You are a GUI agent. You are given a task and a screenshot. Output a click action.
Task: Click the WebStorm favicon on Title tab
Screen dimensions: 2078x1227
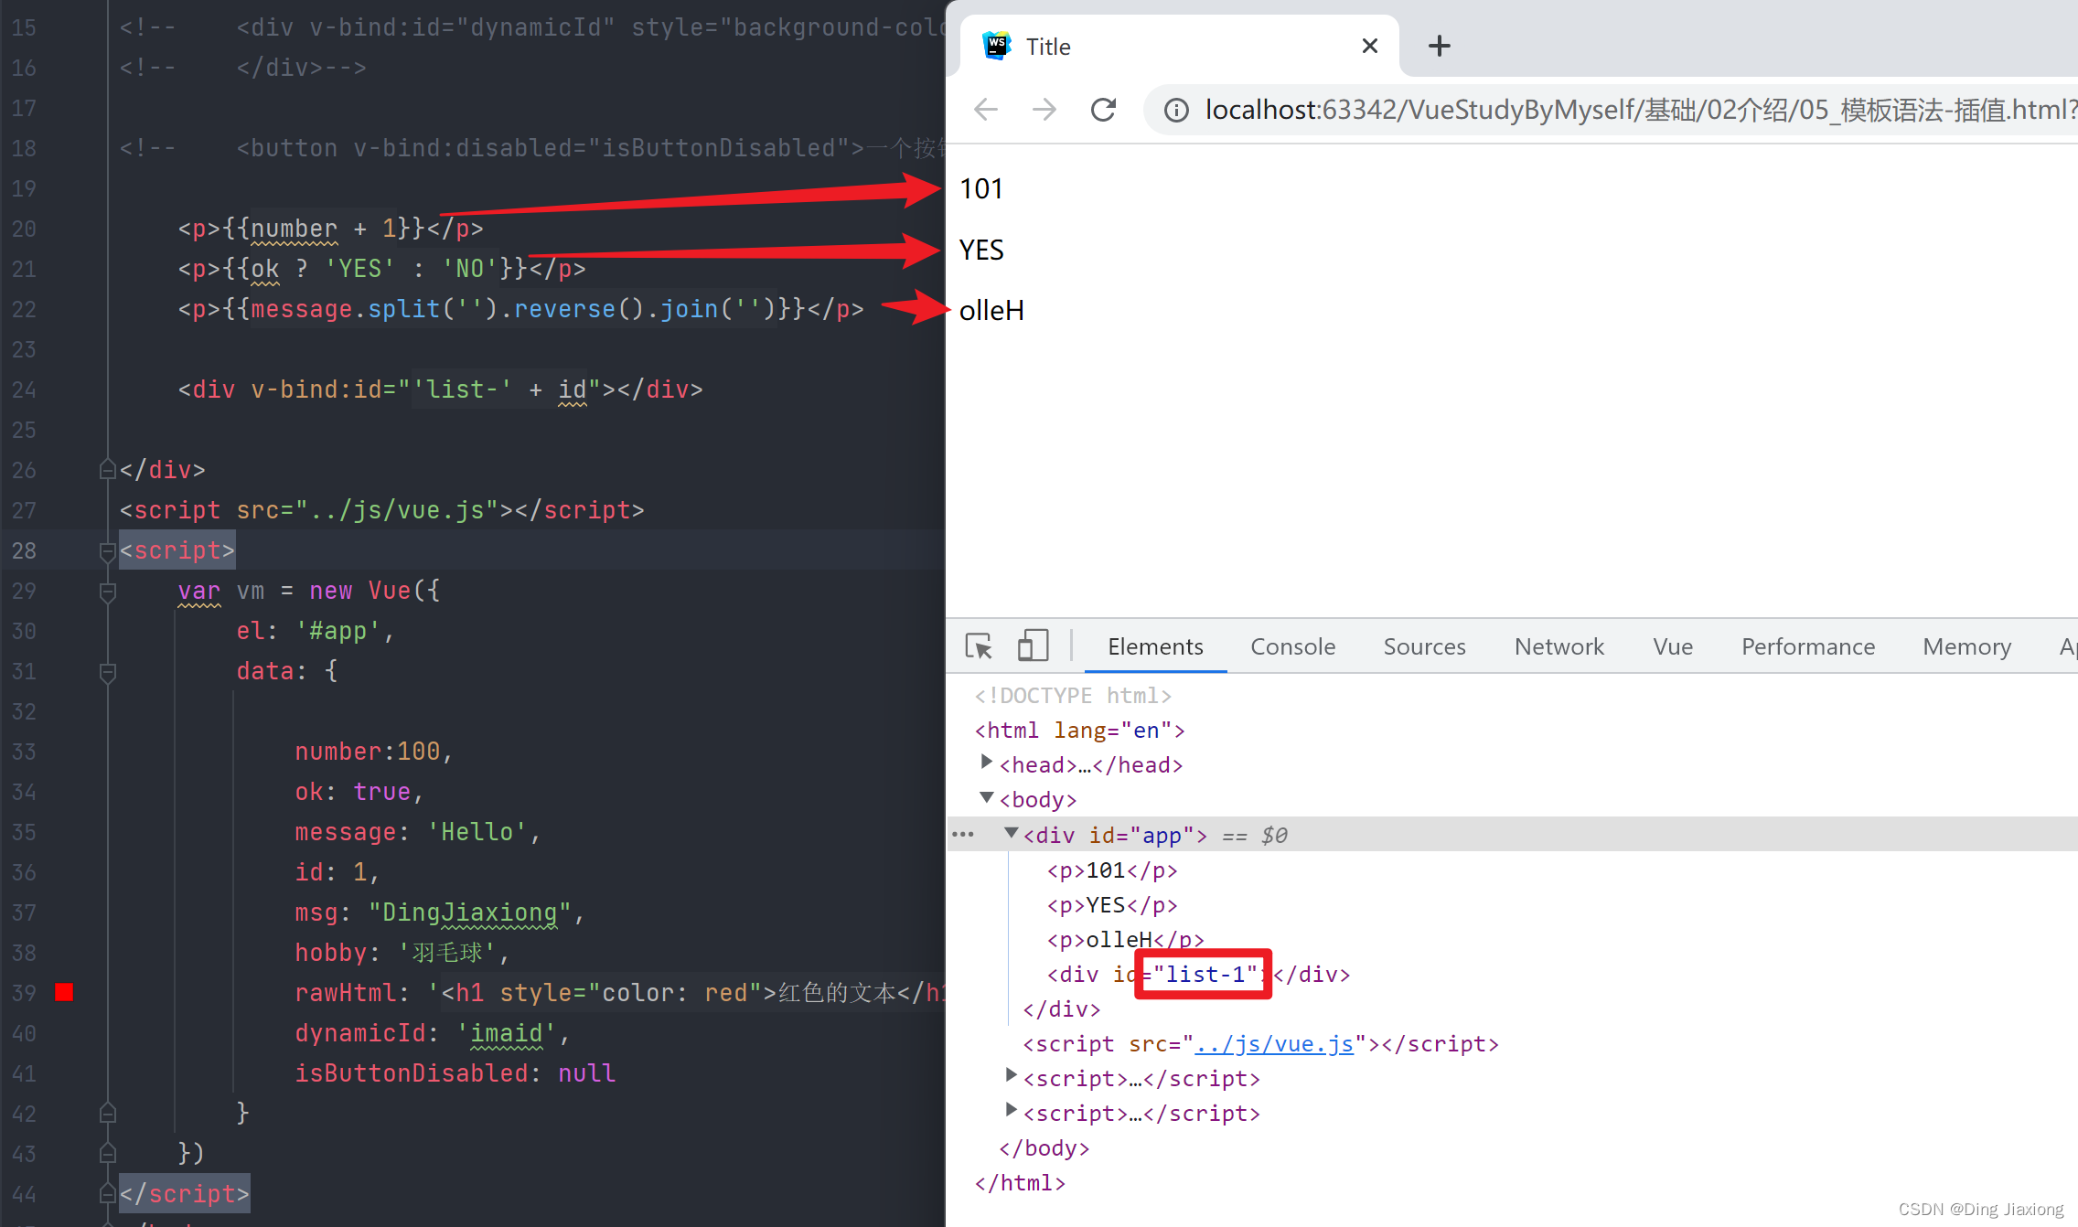coord(996,46)
